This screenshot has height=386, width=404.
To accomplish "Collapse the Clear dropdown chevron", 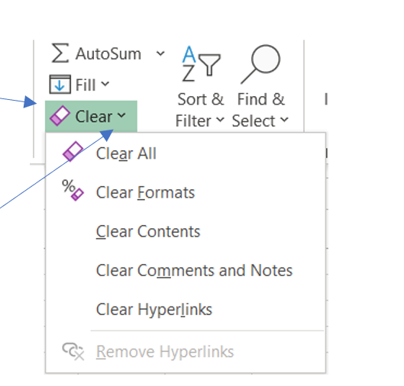I will (121, 115).
